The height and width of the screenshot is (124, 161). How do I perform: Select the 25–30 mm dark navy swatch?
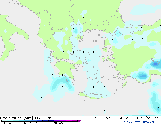pos(51,121)
